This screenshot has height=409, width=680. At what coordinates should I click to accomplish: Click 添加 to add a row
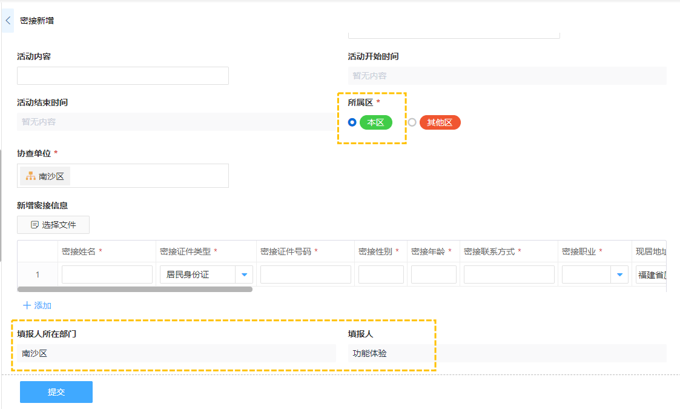(x=42, y=305)
